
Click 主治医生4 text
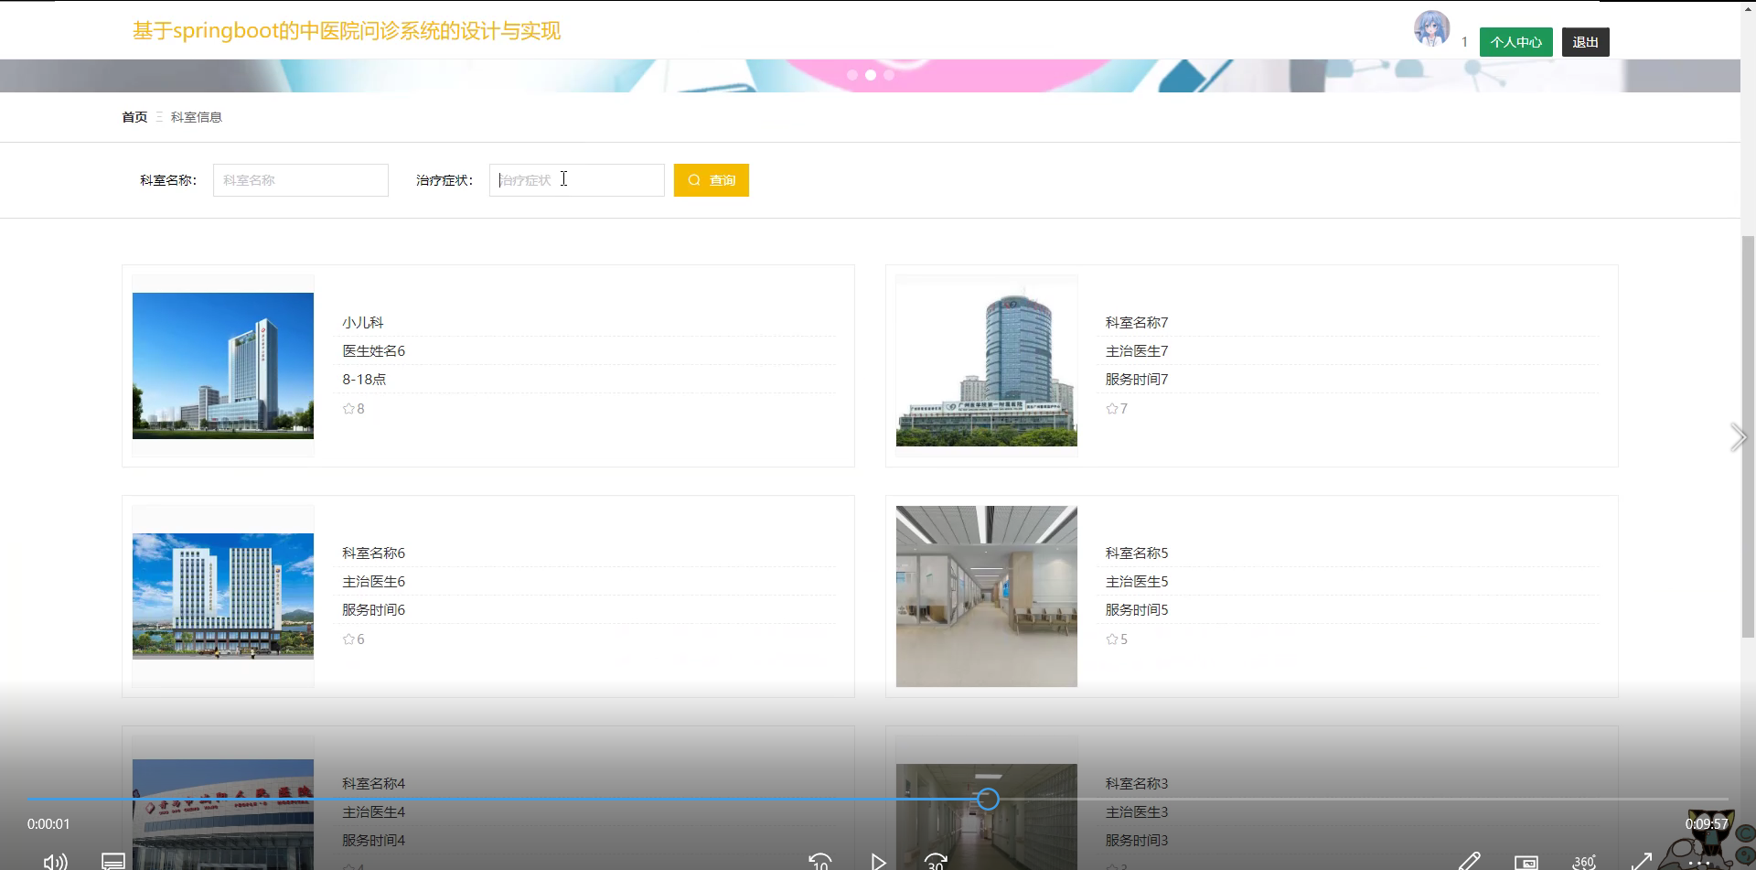click(373, 812)
